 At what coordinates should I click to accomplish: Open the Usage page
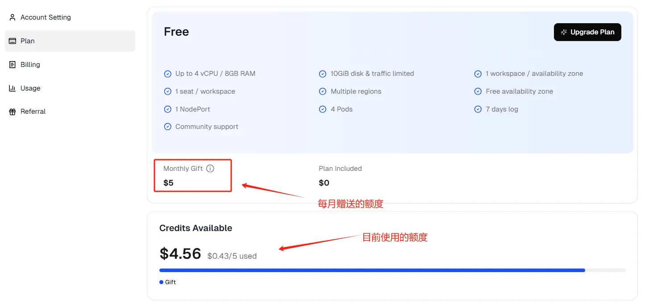(x=30, y=88)
